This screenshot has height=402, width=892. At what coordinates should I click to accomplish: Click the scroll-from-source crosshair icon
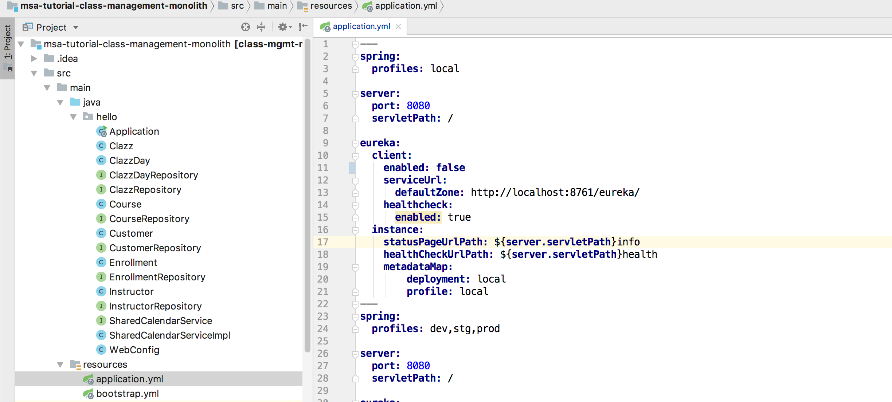[x=245, y=27]
